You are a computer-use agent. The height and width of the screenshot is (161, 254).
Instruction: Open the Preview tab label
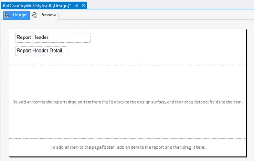coord(48,15)
